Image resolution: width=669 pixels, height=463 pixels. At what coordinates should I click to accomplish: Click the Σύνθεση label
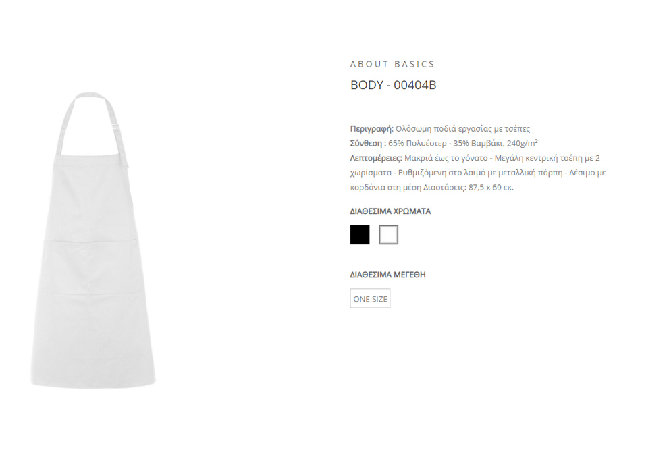coord(368,143)
